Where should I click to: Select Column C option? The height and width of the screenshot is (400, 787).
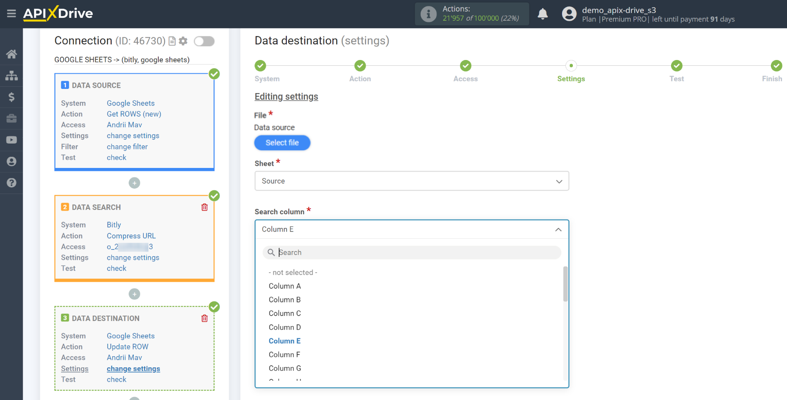[285, 314]
